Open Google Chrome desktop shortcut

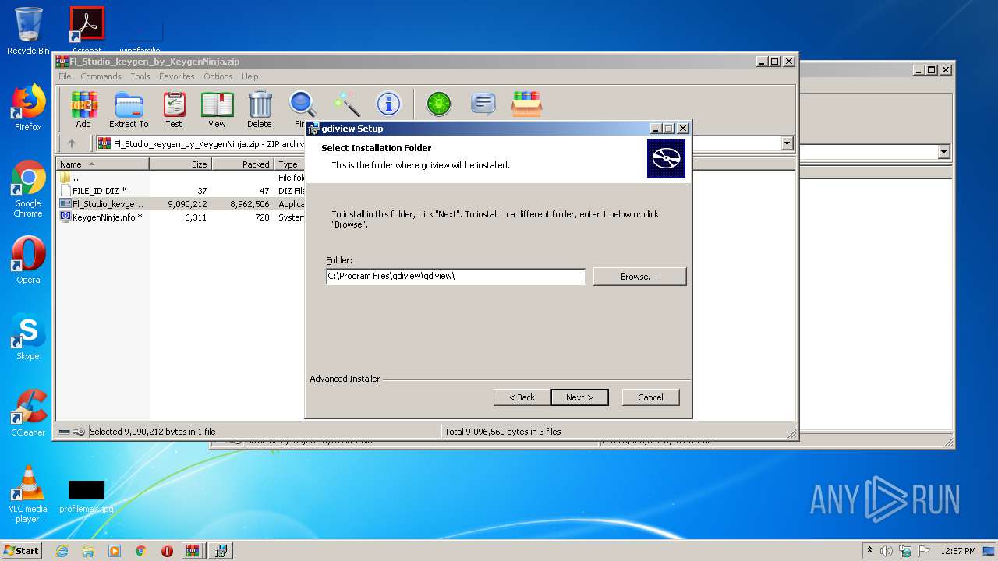[x=28, y=189]
